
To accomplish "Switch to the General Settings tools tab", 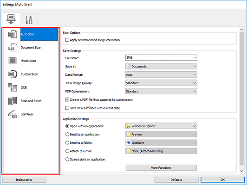I will point(29,19).
